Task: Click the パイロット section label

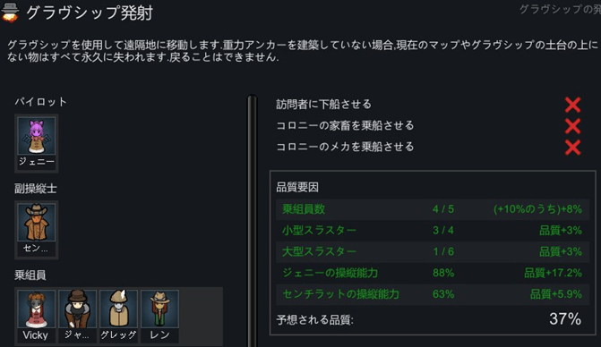Action: (40, 102)
